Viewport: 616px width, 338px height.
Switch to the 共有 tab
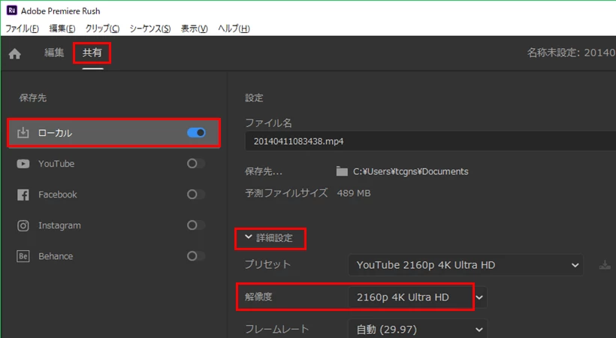pos(92,53)
